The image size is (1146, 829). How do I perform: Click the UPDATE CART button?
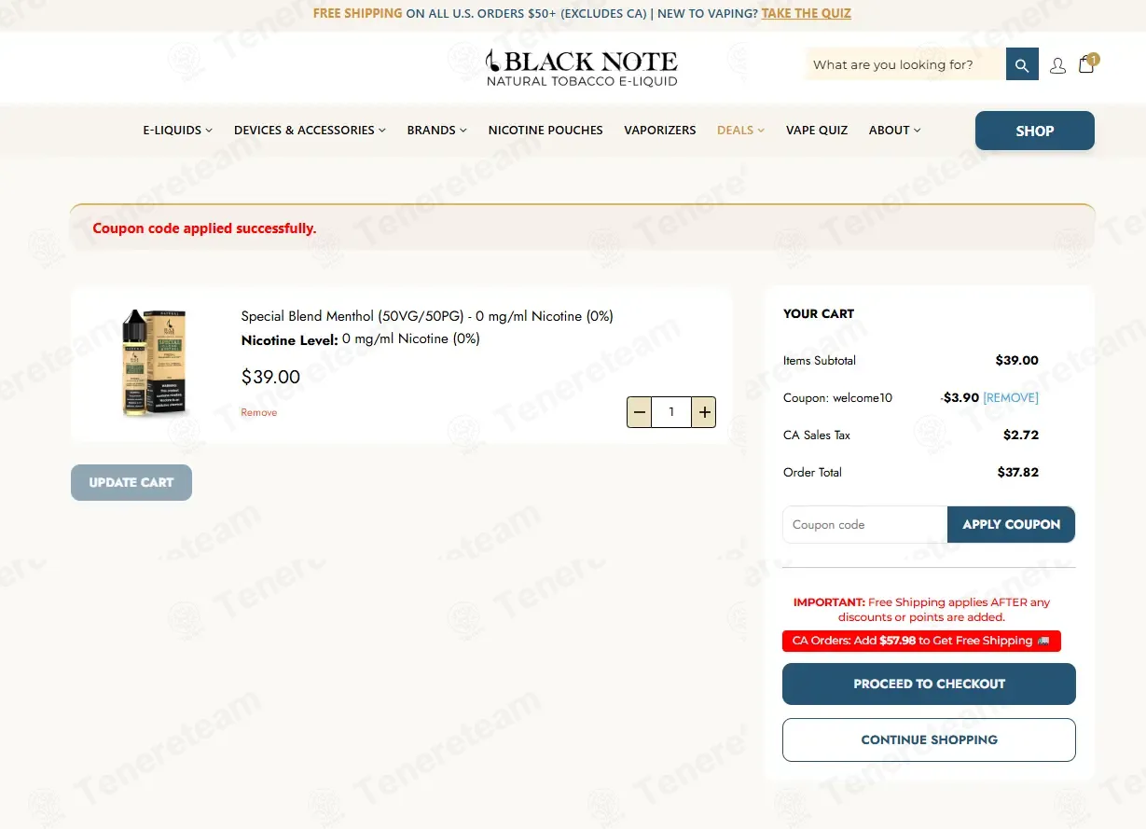(x=131, y=482)
